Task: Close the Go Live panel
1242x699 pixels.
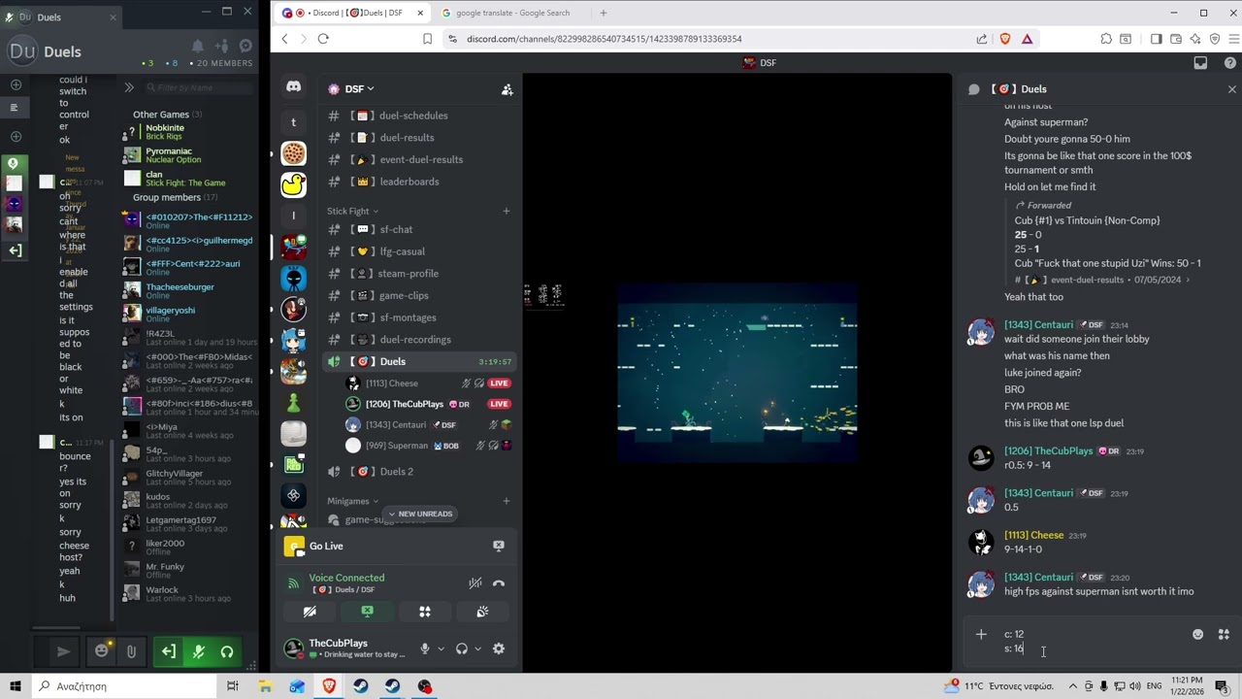Action: pos(499,546)
